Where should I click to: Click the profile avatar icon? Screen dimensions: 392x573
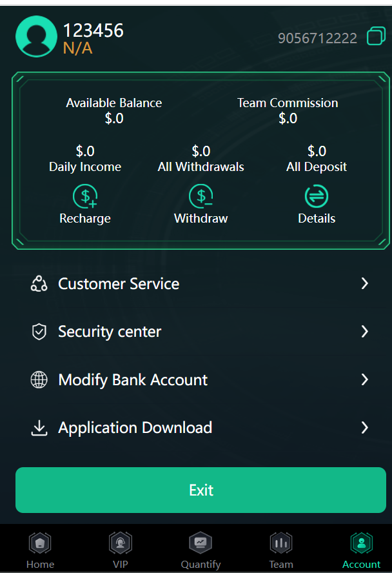35,37
